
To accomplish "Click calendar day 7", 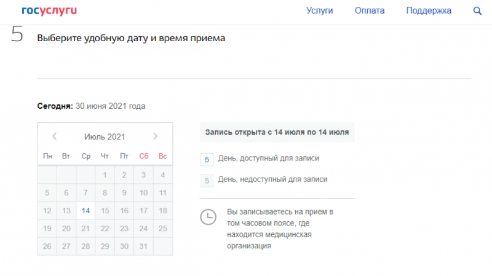I will tap(85, 193).
